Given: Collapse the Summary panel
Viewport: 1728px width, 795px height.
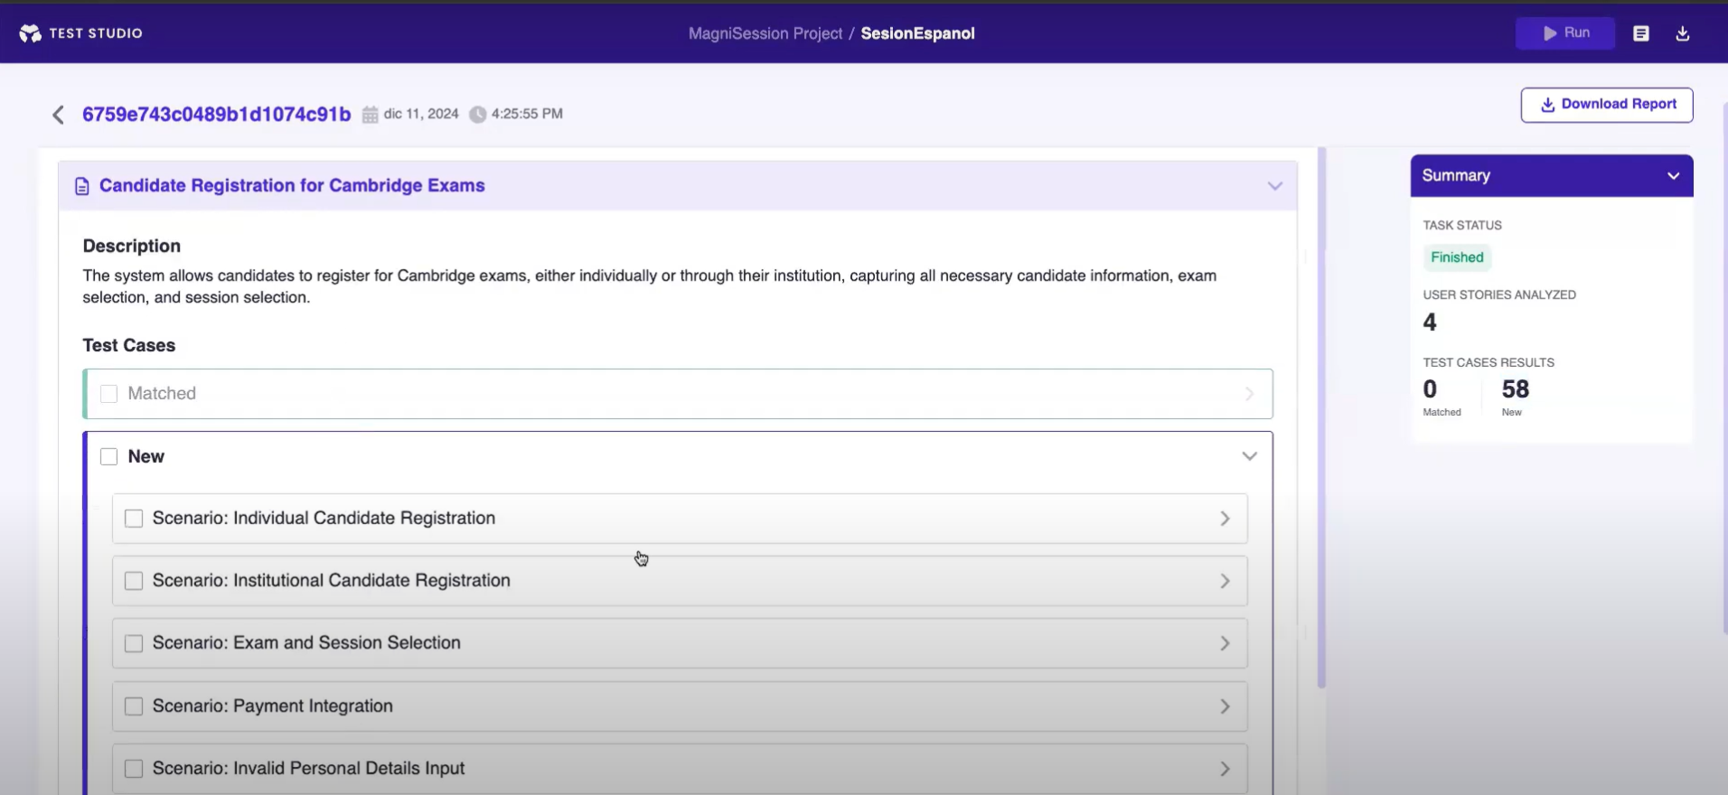Looking at the screenshot, I should [x=1673, y=176].
